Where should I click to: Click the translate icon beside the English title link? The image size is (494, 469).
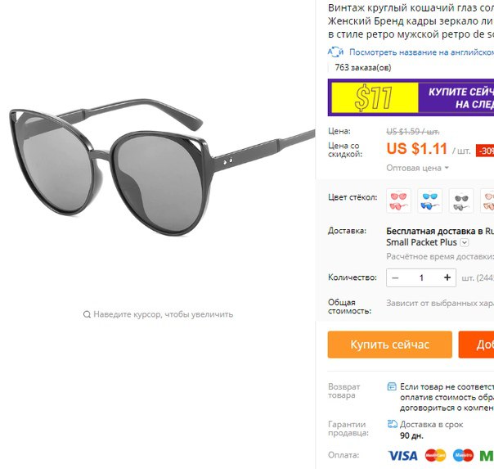[x=335, y=52]
